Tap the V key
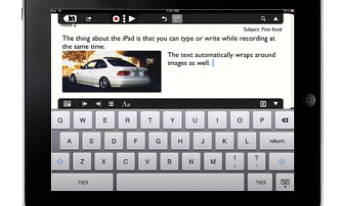 [147, 162]
